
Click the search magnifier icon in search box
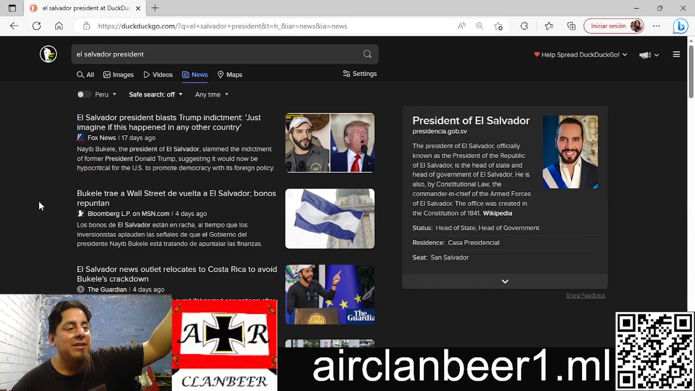coord(368,54)
